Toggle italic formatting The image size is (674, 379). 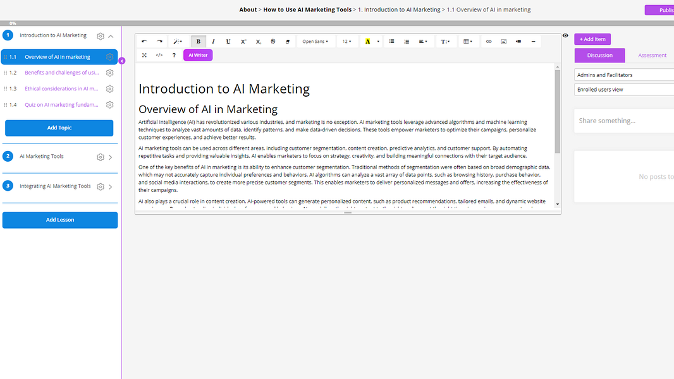click(x=212, y=41)
